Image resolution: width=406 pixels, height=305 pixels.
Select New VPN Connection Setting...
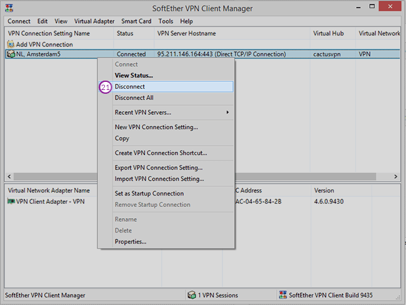[x=166, y=127]
